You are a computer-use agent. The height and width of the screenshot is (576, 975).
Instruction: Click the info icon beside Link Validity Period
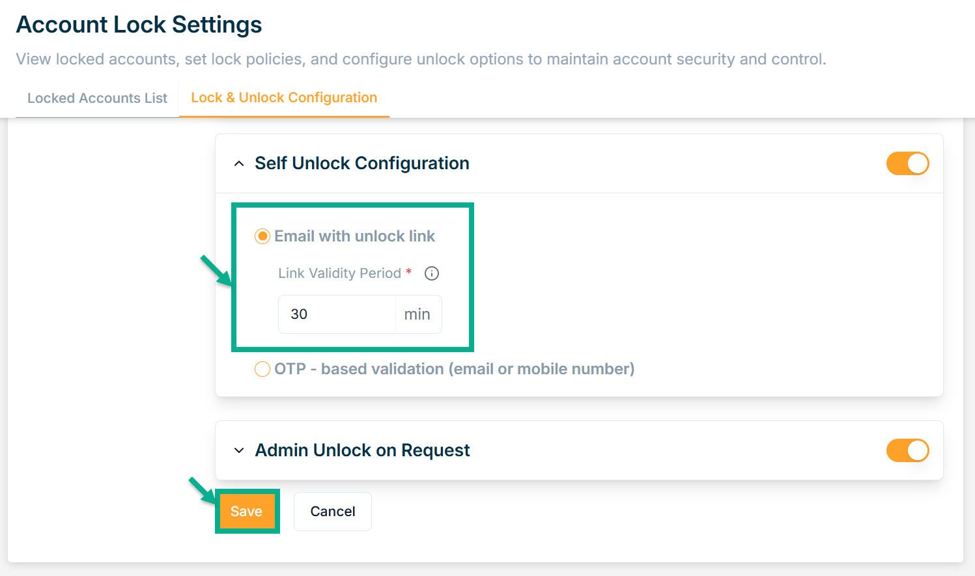[431, 273]
